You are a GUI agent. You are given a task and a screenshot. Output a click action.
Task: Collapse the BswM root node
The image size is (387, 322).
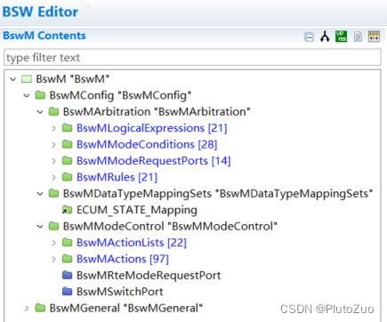[x=12, y=79]
